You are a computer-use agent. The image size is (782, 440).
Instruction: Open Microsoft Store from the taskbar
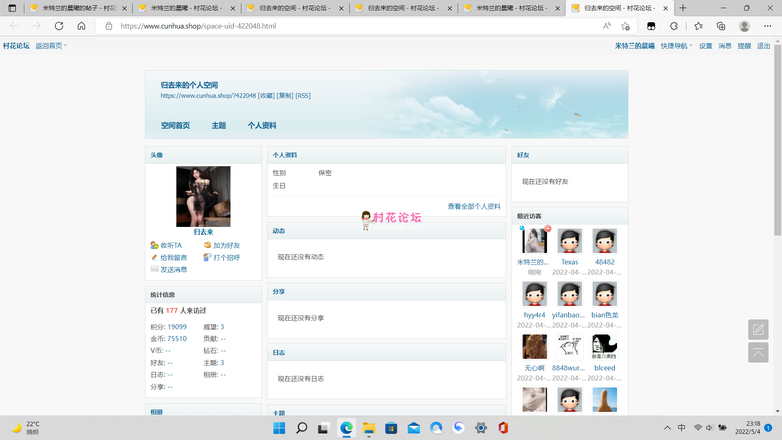[391, 428]
